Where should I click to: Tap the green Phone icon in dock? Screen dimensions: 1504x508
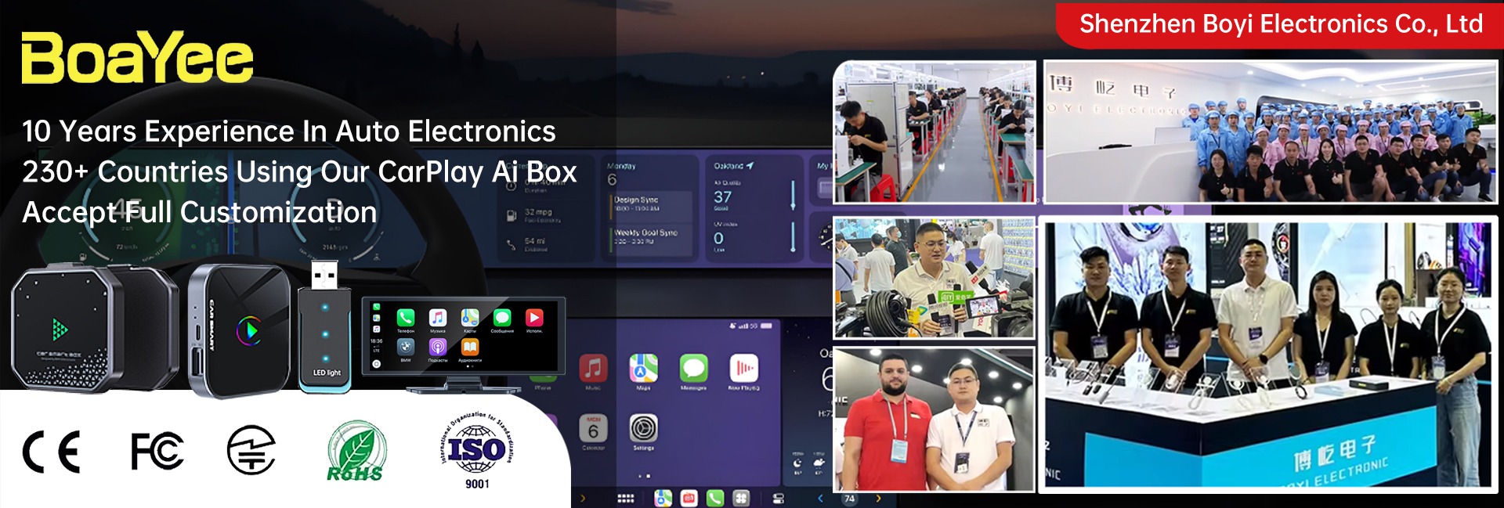[715, 499]
